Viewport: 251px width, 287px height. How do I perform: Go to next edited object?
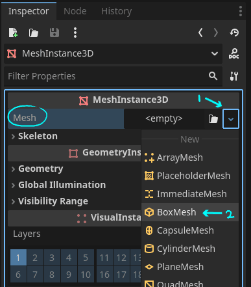click(216, 33)
